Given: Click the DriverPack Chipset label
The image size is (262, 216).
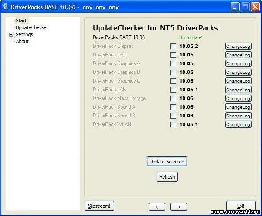Looking at the screenshot, I should [x=112, y=46].
